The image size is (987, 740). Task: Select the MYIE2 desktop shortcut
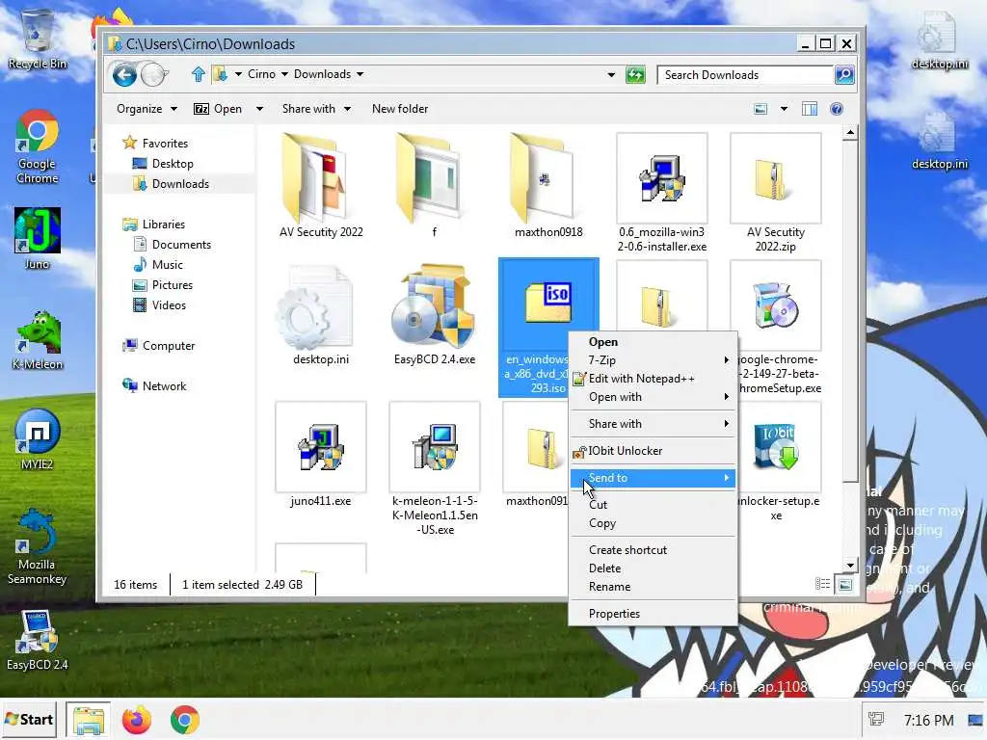coord(38,439)
